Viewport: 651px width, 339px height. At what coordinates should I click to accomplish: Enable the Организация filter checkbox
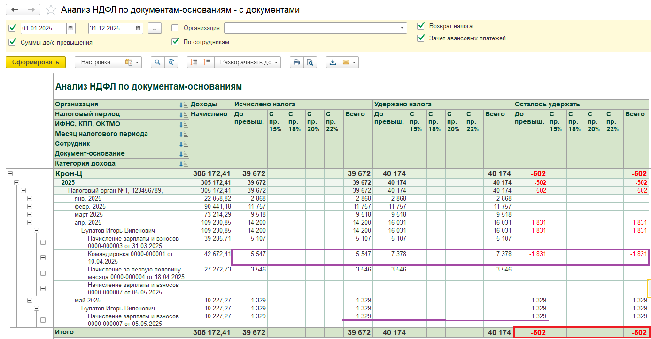(175, 28)
